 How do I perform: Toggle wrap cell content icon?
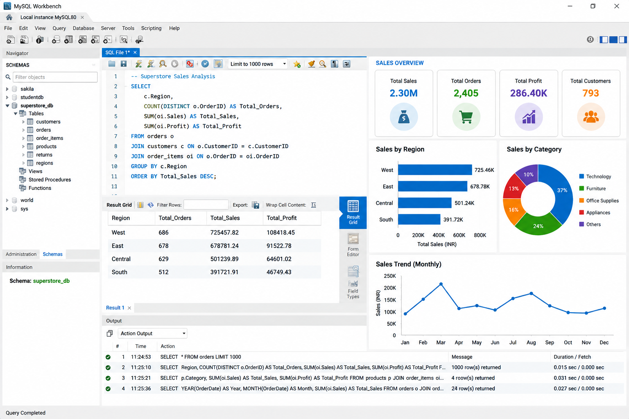[x=314, y=205]
